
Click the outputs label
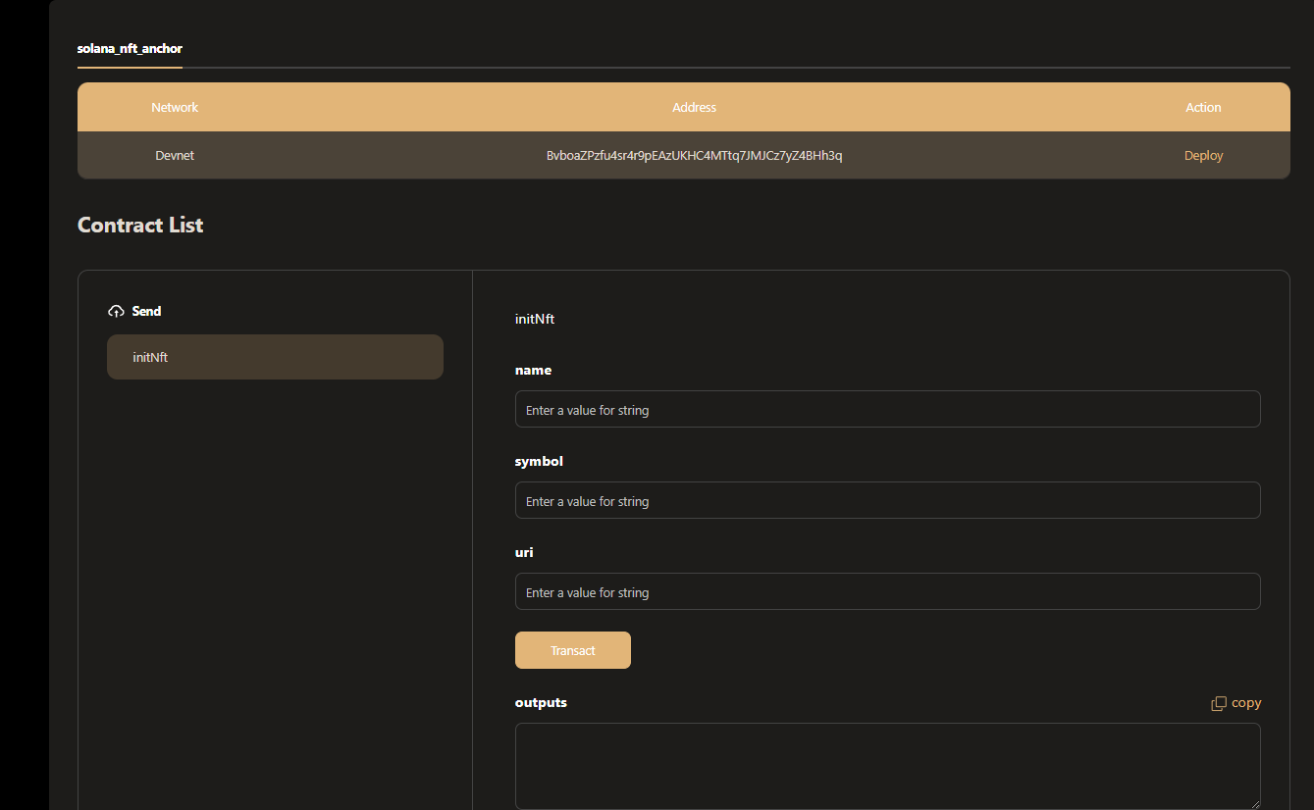[x=541, y=703]
